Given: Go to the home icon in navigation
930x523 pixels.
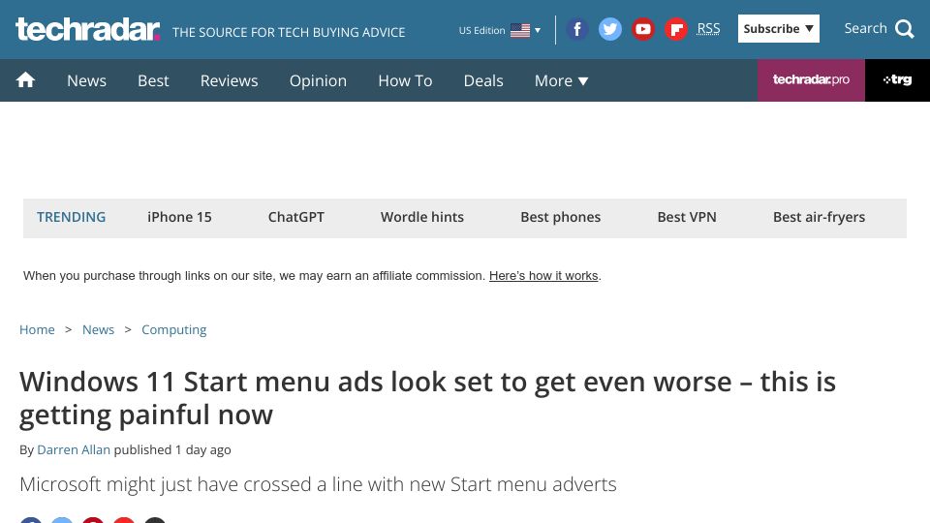Looking at the screenshot, I should tap(25, 80).
